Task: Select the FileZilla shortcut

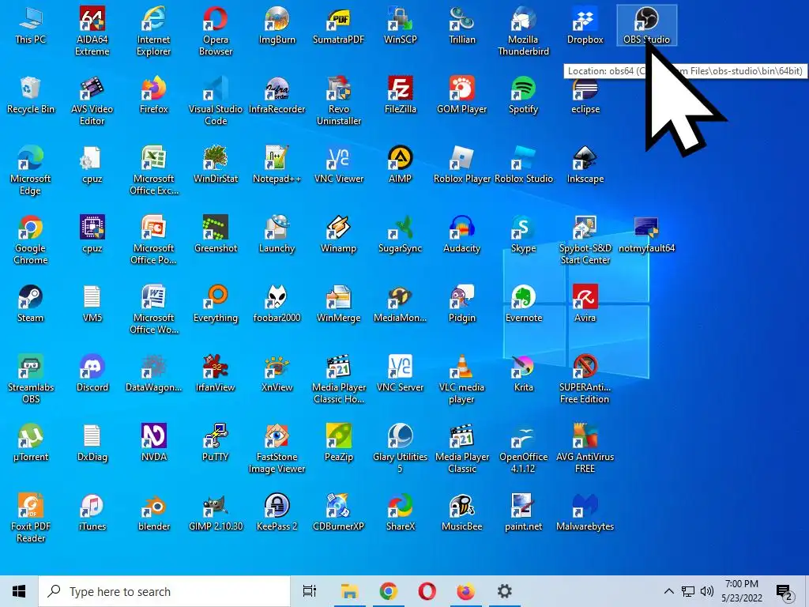Action: point(401,95)
